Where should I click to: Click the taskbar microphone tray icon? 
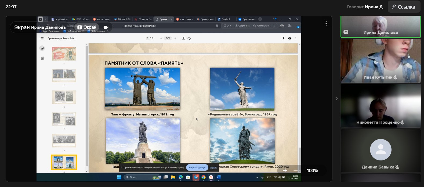[262, 177]
